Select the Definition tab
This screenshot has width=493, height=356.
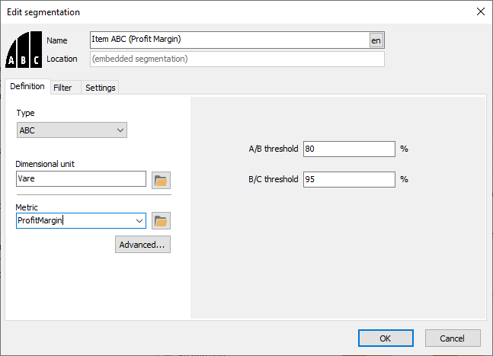tap(27, 86)
